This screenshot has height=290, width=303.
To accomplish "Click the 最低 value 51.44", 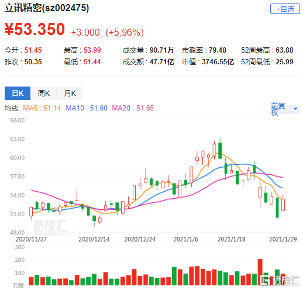I will click(x=92, y=62).
